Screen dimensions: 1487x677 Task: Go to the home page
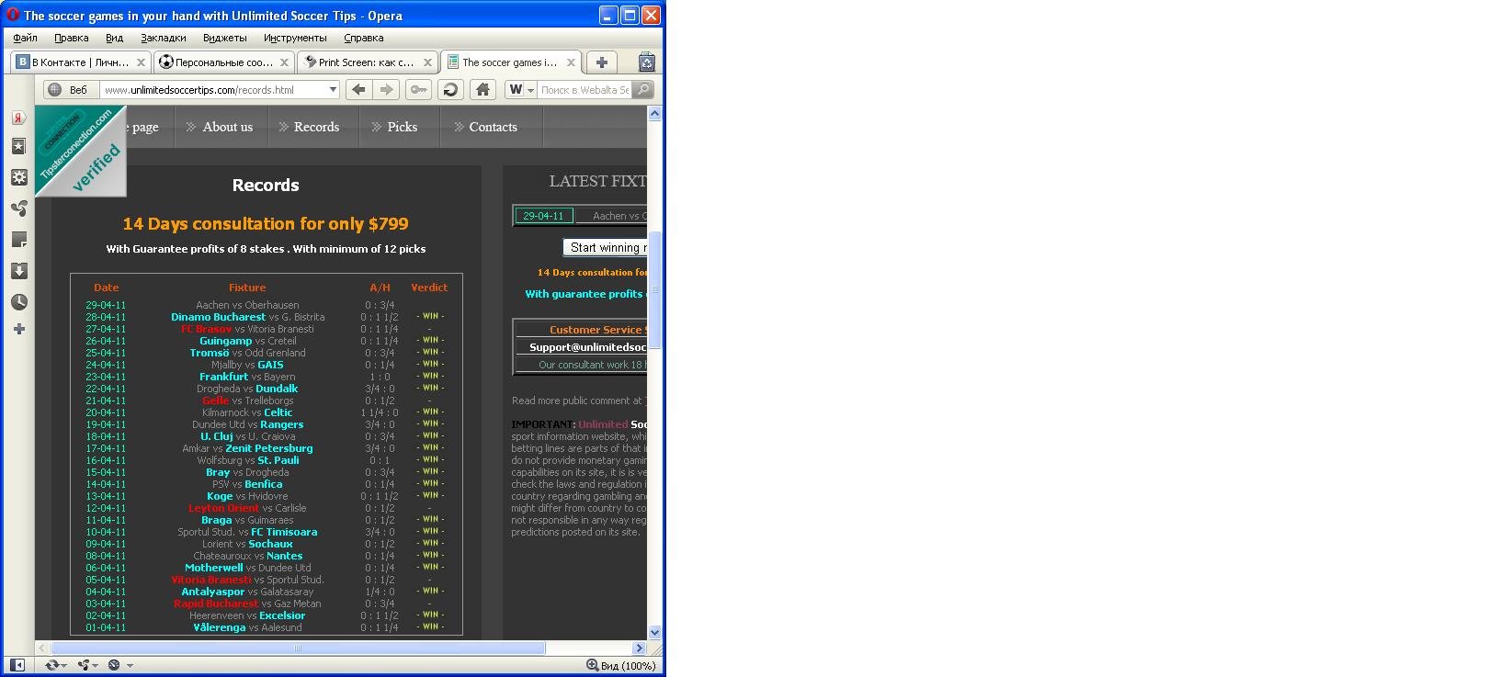pyautogui.click(x=482, y=89)
